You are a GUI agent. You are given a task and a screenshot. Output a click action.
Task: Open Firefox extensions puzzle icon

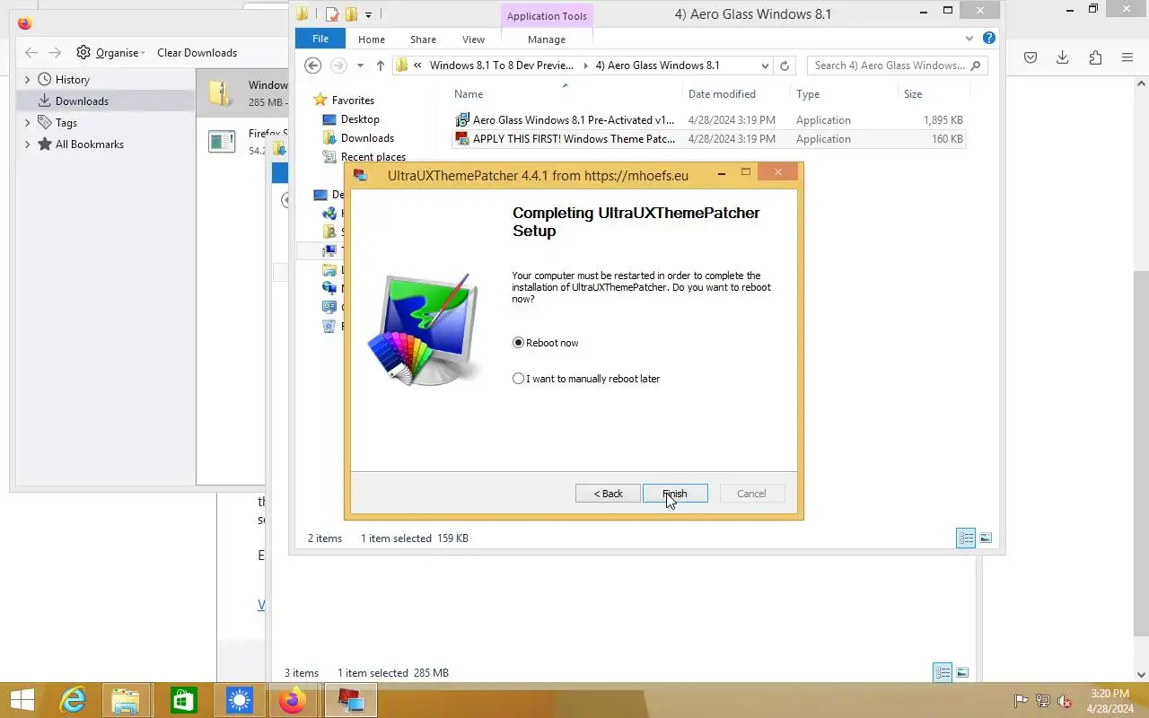click(x=1095, y=57)
